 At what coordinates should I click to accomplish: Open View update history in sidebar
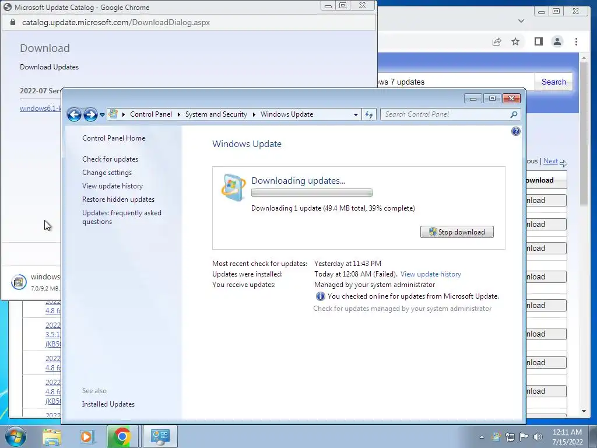(113, 186)
